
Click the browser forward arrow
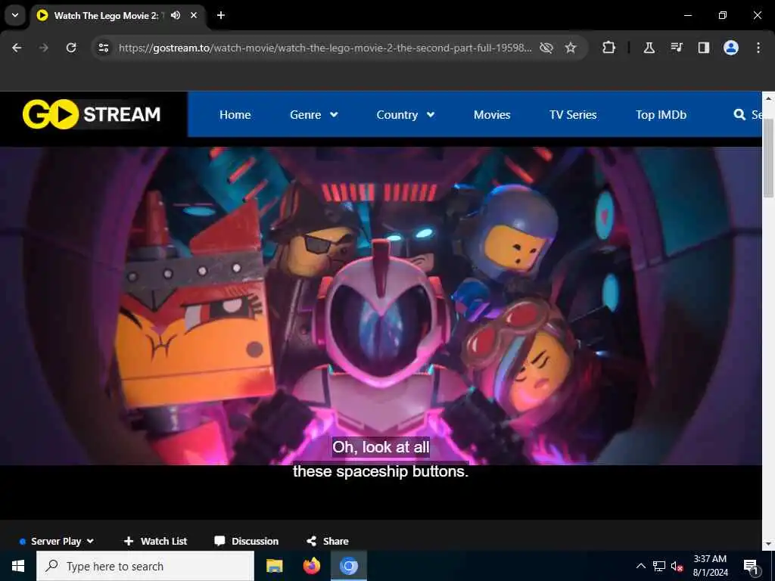point(44,48)
